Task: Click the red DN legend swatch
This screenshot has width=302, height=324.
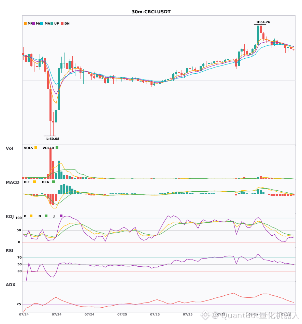Action: pyautogui.click(x=62, y=24)
